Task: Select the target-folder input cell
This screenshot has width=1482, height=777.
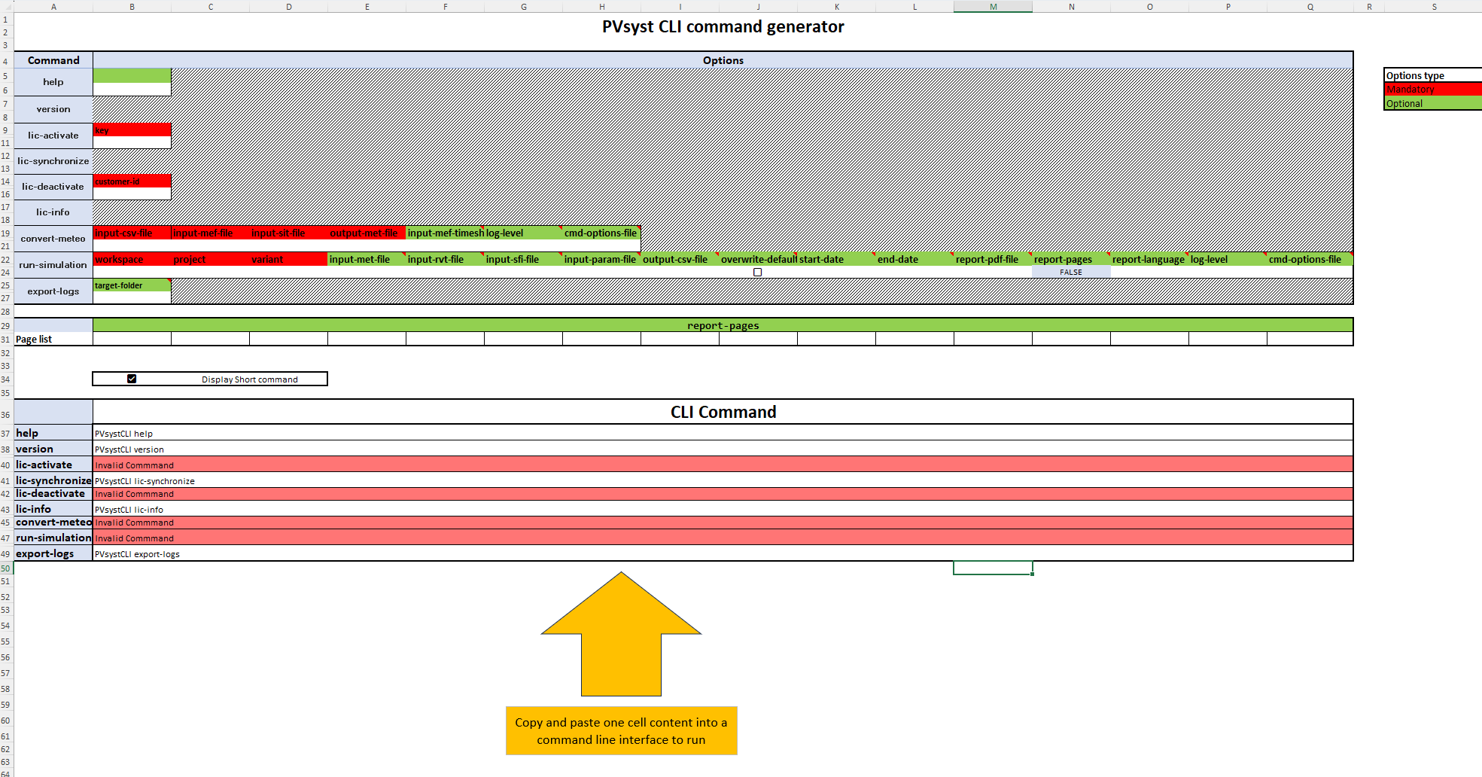Action: pyautogui.click(x=132, y=297)
